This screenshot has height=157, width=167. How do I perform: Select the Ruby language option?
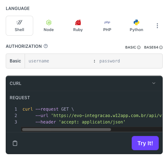pyautogui.click(x=78, y=26)
